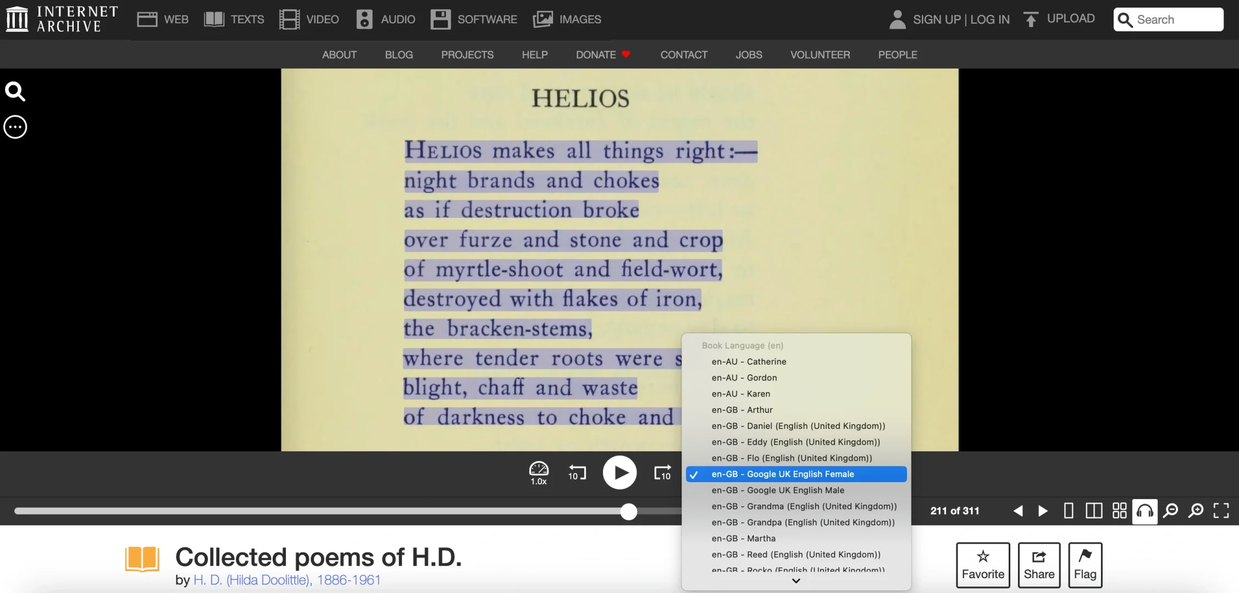The width and height of the screenshot is (1239, 593).
Task: Select voice en-AU - Karen
Action: 796,394
